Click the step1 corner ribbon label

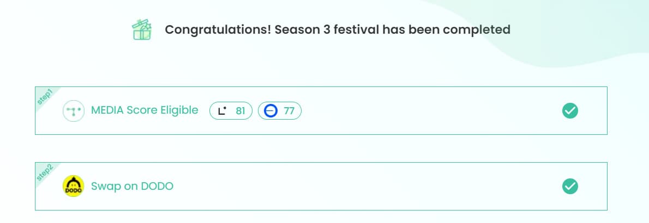tap(45, 97)
